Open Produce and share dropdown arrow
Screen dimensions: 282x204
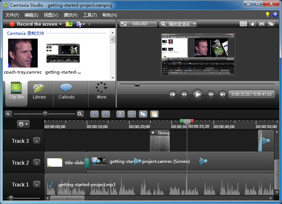coord(84,24)
